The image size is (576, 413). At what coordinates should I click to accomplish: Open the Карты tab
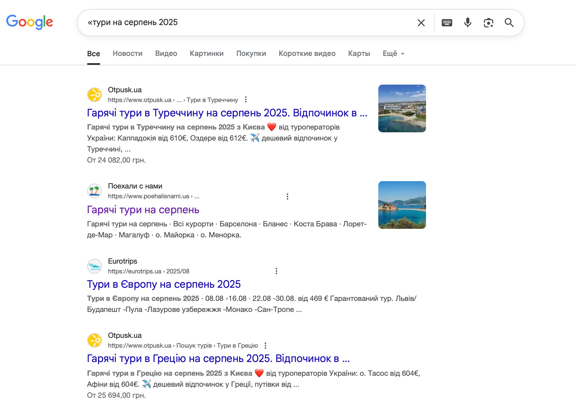[x=359, y=53]
